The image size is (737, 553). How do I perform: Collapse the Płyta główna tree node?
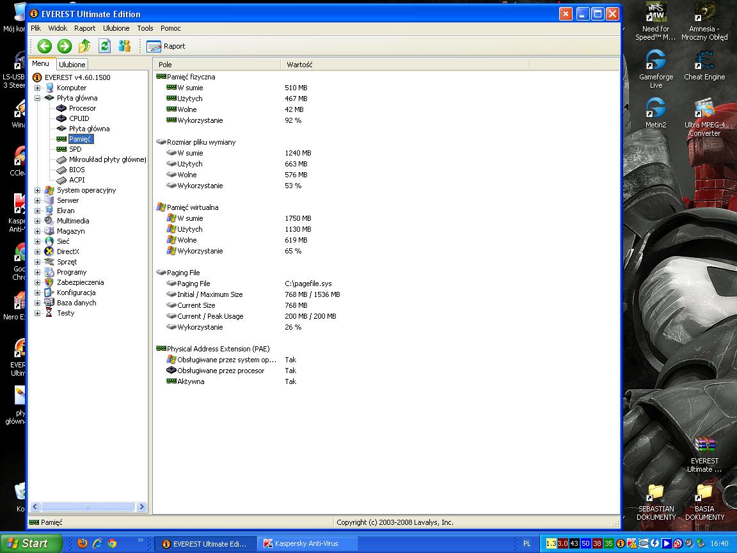tap(37, 99)
